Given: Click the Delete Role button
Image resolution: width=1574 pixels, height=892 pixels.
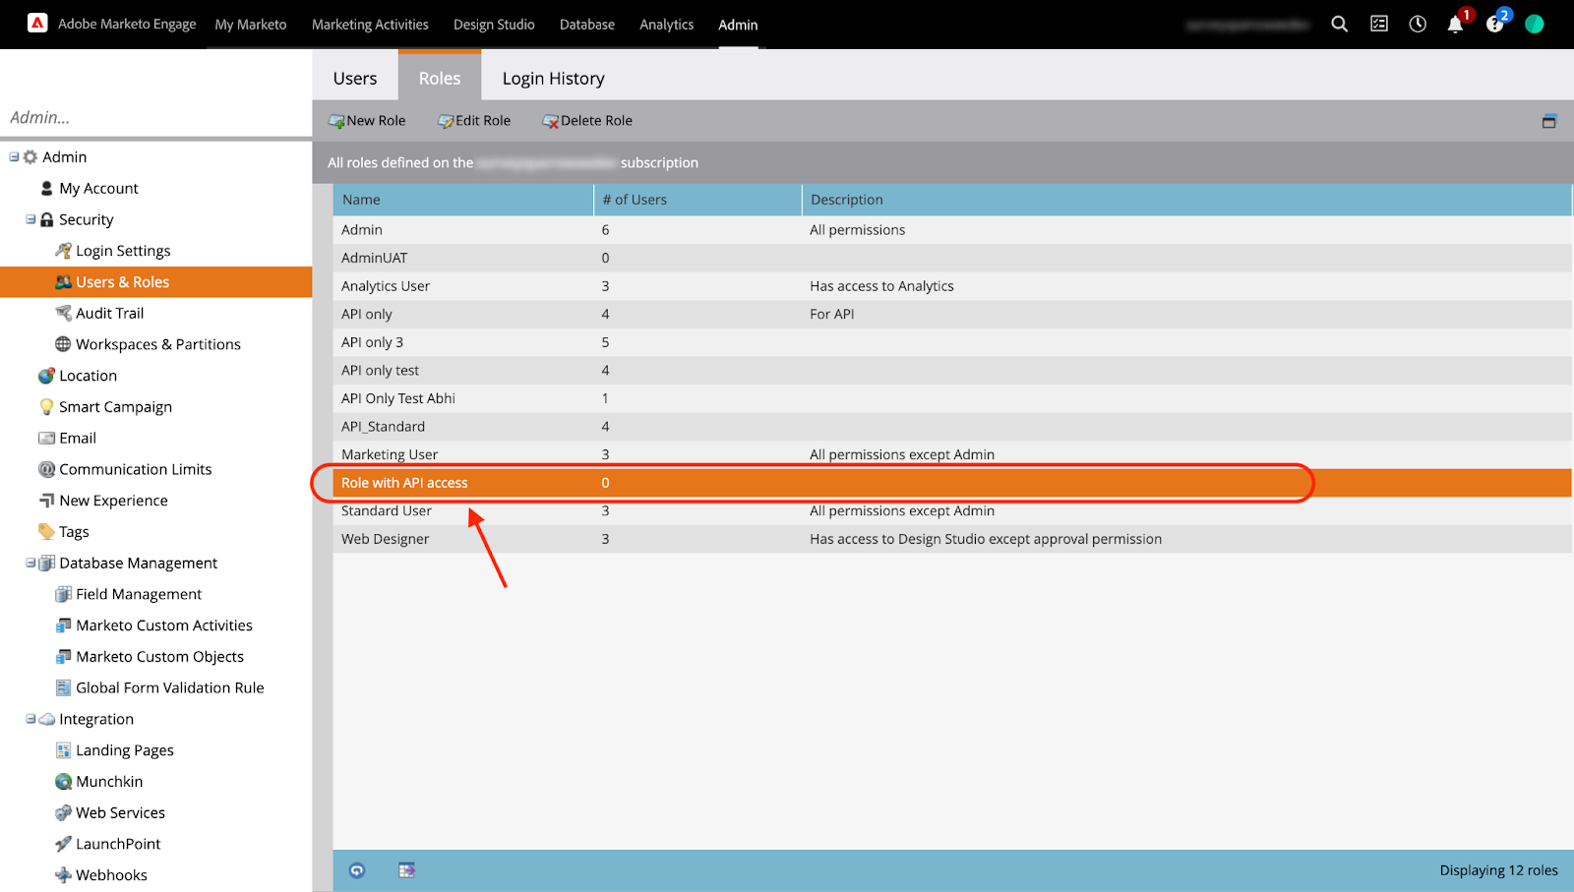Looking at the screenshot, I should tap(587, 121).
